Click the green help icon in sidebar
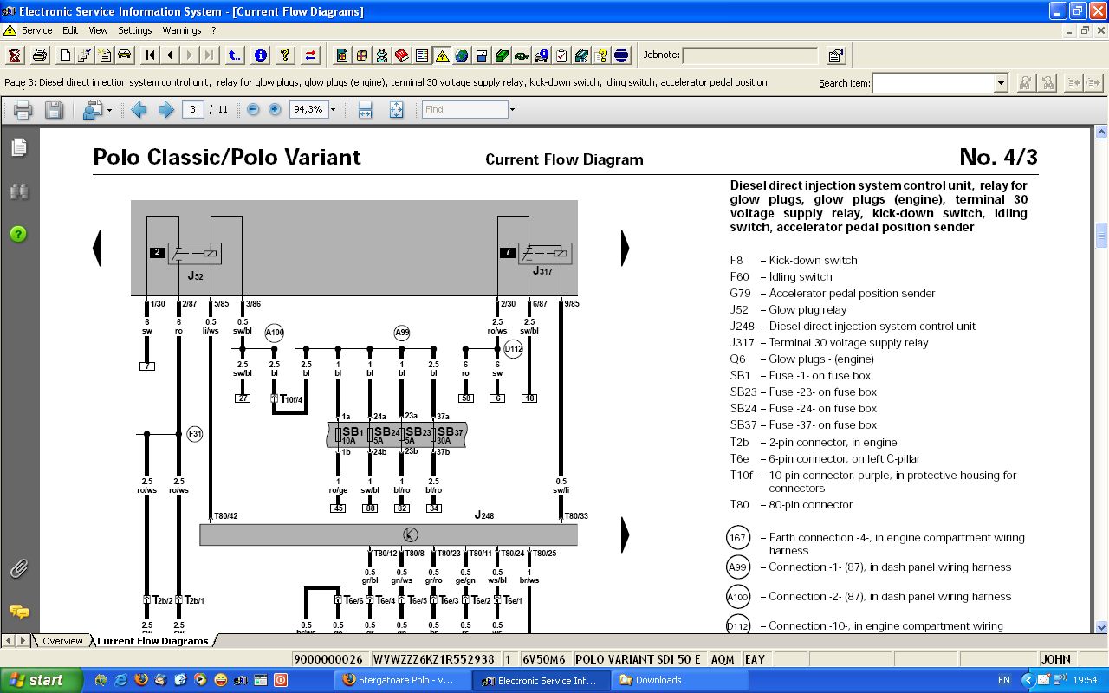 (18, 235)
